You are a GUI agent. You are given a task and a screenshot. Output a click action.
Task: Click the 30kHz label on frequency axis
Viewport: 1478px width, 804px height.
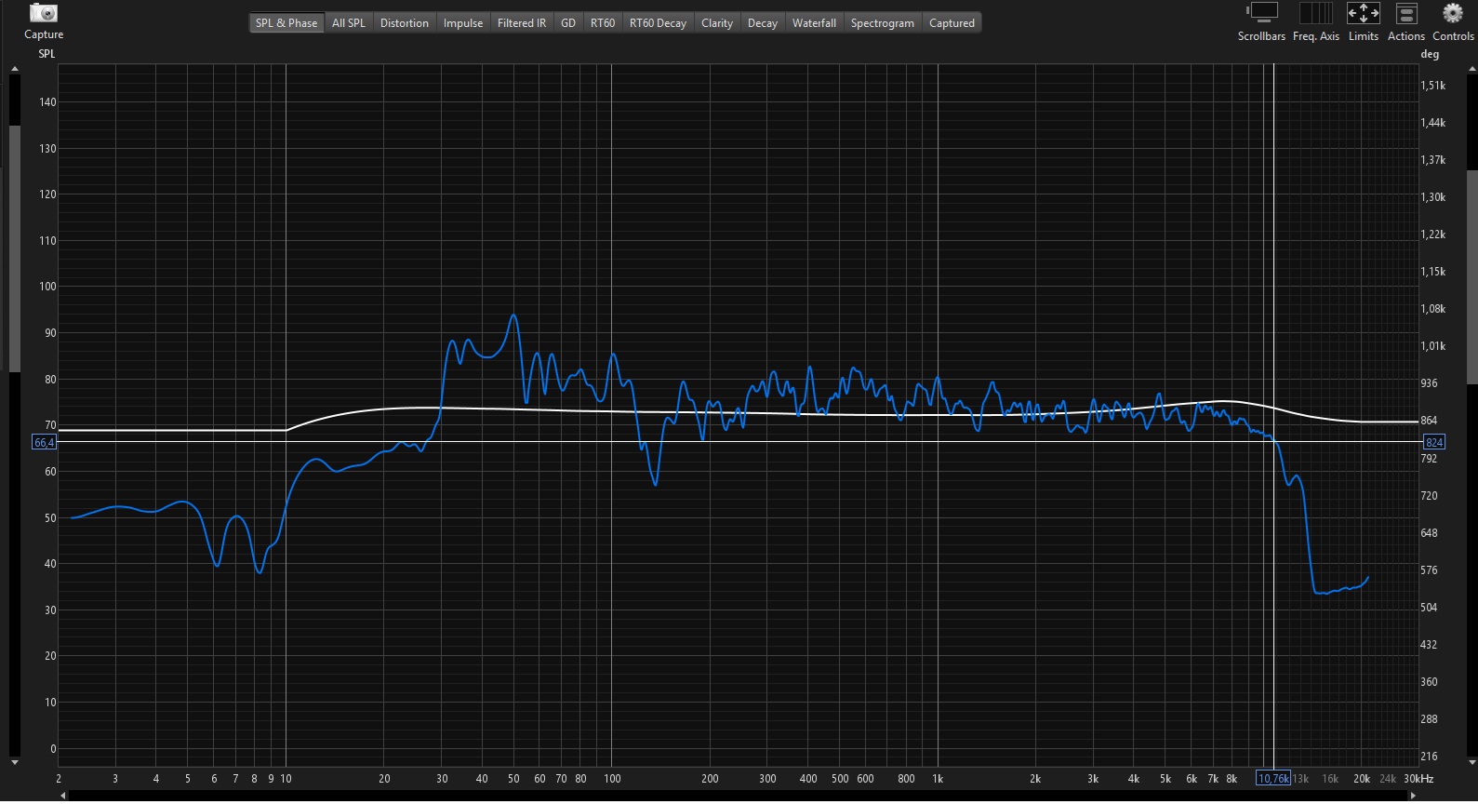1418,779
